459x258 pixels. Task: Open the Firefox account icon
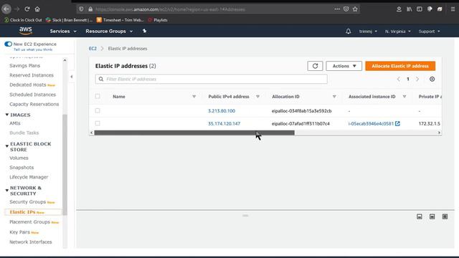[399, 9]
